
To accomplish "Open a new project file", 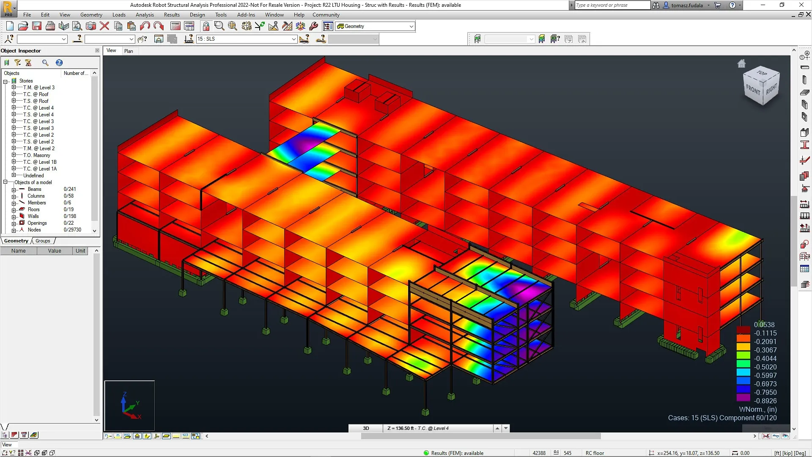I will [9, 26].
